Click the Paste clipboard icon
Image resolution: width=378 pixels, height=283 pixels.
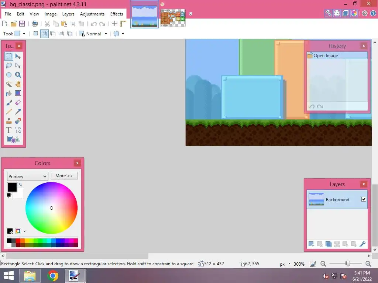[64, 24]
